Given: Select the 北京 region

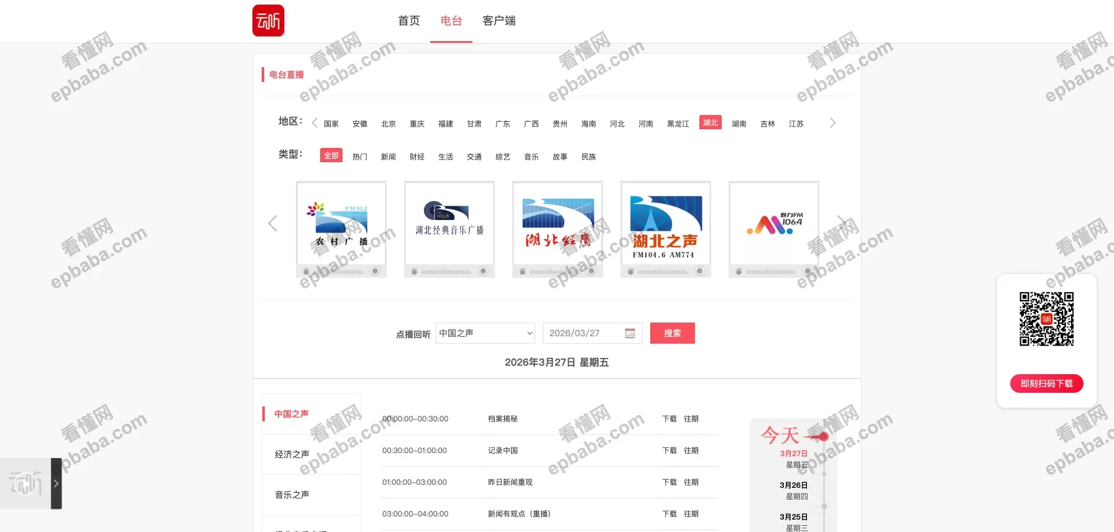Looking at the screenshot, I should pyautogui.click(x=389, y=124).
